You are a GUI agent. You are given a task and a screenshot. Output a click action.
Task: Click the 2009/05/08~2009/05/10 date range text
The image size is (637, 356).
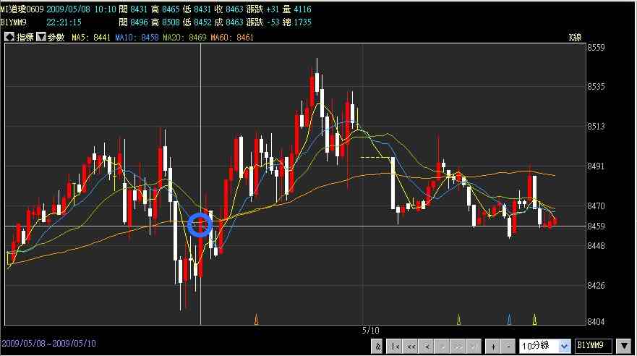[x=48, y=344]
